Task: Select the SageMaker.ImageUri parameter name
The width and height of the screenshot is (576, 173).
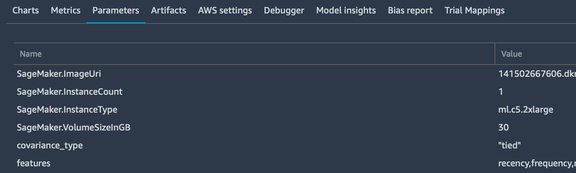Action: (x=59, y=74)
